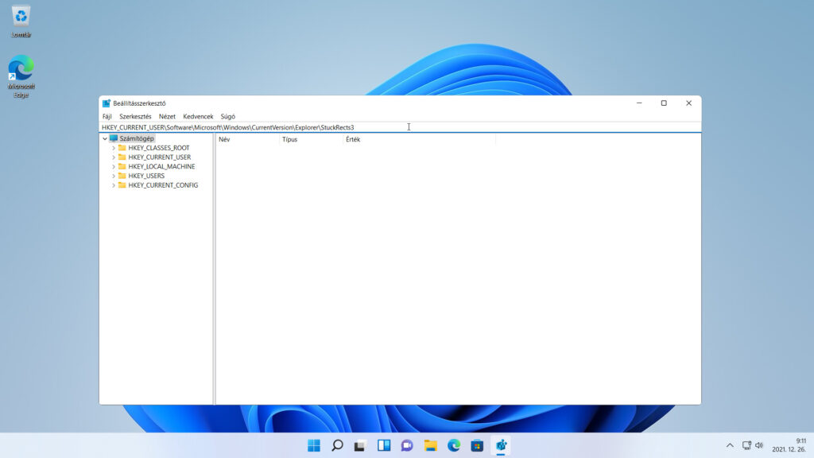Open File Explorer from the taskbar
The width and height of the screenshot is (814, 458).
430,445
